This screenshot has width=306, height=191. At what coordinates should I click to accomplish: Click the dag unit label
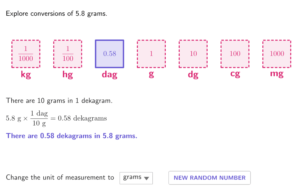click(109, 74)
